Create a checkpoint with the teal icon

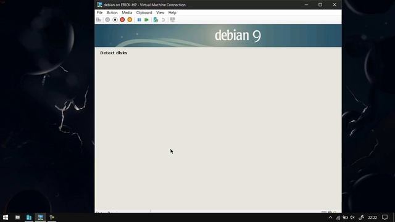tap(156, 20)
